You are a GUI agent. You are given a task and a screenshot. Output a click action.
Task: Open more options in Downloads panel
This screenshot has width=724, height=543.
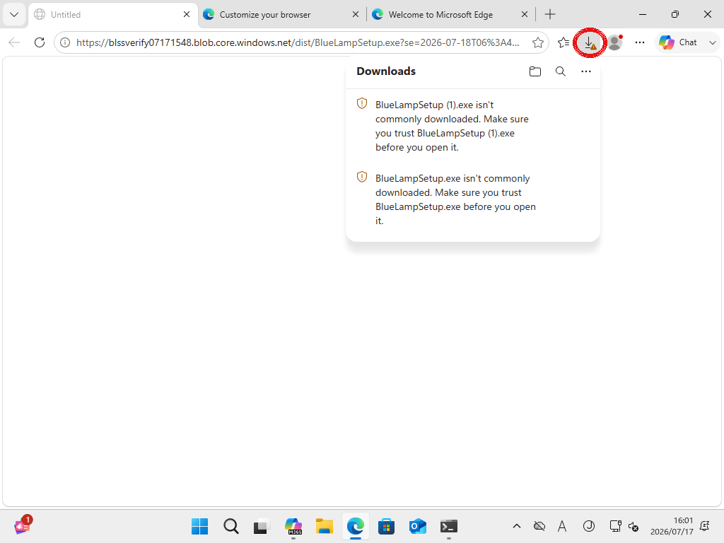click(585, 71)
